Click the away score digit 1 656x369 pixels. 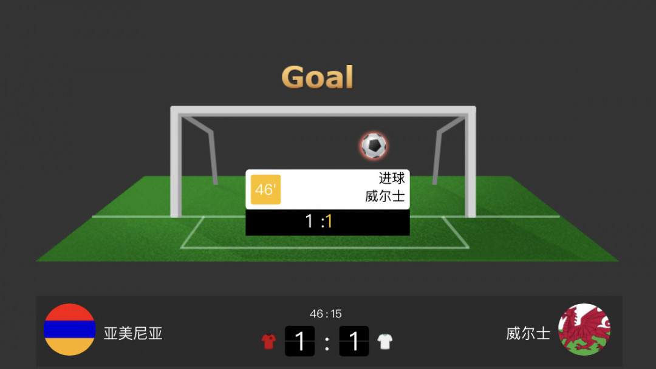coord(354,341)
